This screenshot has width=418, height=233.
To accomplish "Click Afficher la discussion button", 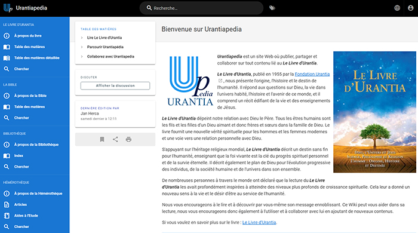I will pos(115,85).
